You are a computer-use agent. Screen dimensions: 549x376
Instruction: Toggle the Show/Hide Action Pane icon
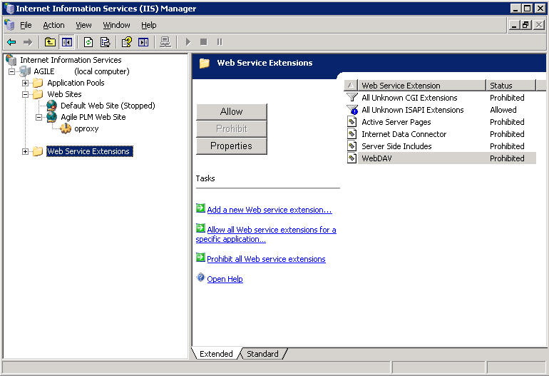tap(143, 42)
